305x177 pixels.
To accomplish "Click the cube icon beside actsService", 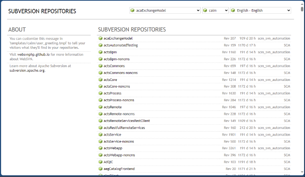I will pyautogui.click(x=100, y=135).
